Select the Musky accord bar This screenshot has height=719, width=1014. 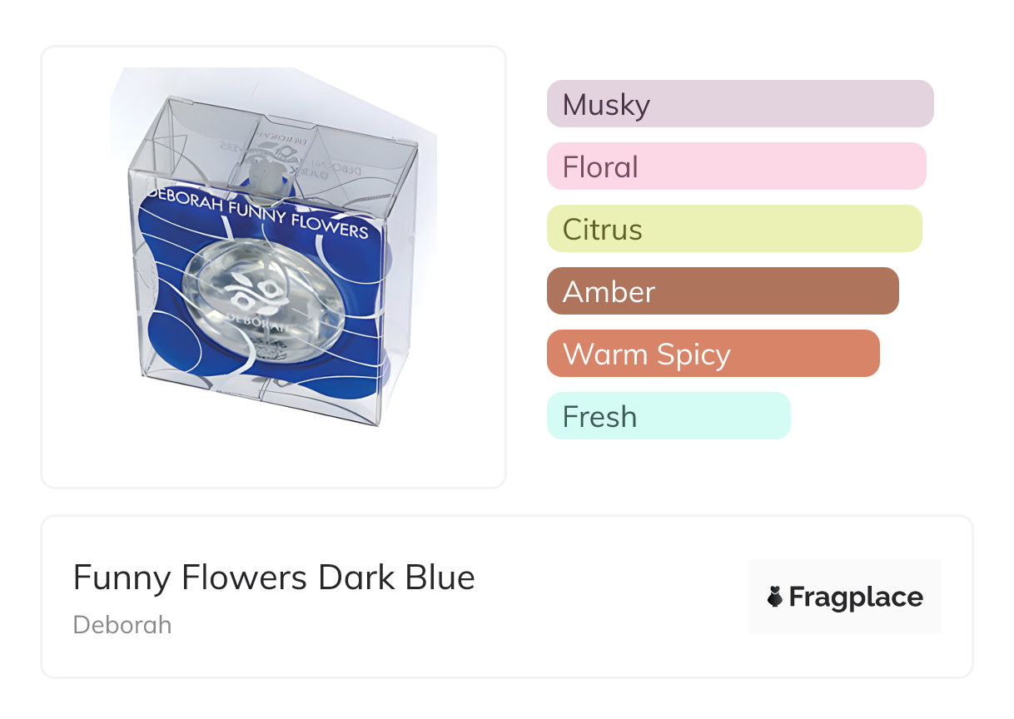tap(739, 104)
